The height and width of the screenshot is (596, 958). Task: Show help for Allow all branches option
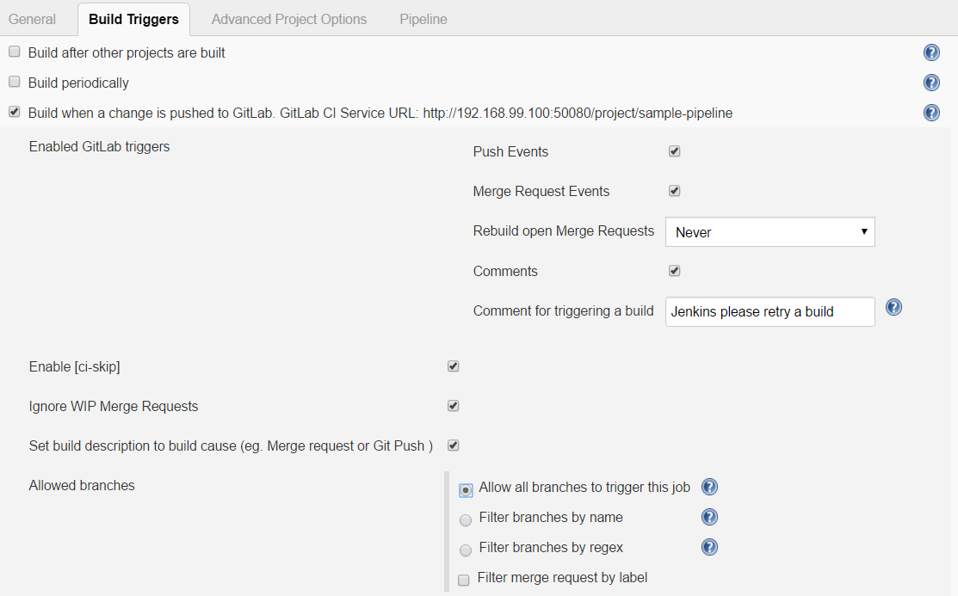click(709, 487)
